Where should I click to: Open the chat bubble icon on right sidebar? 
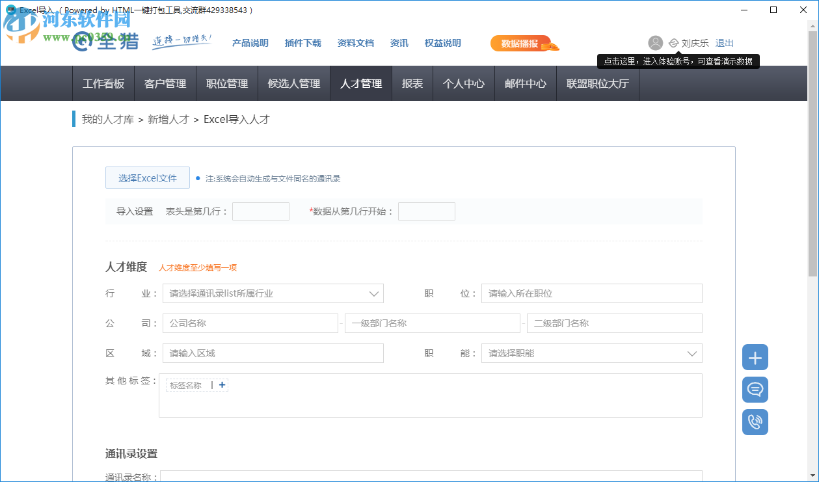click(x=755, y=389)
